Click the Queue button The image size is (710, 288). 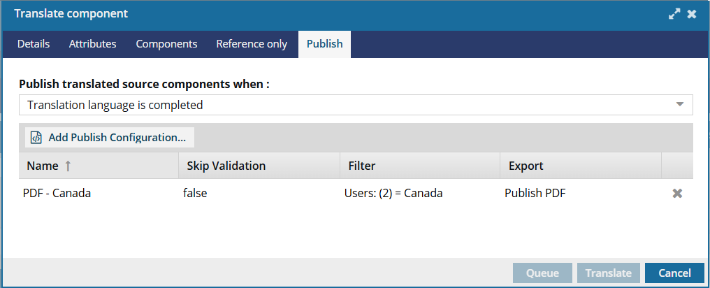[x=542, y=273]
